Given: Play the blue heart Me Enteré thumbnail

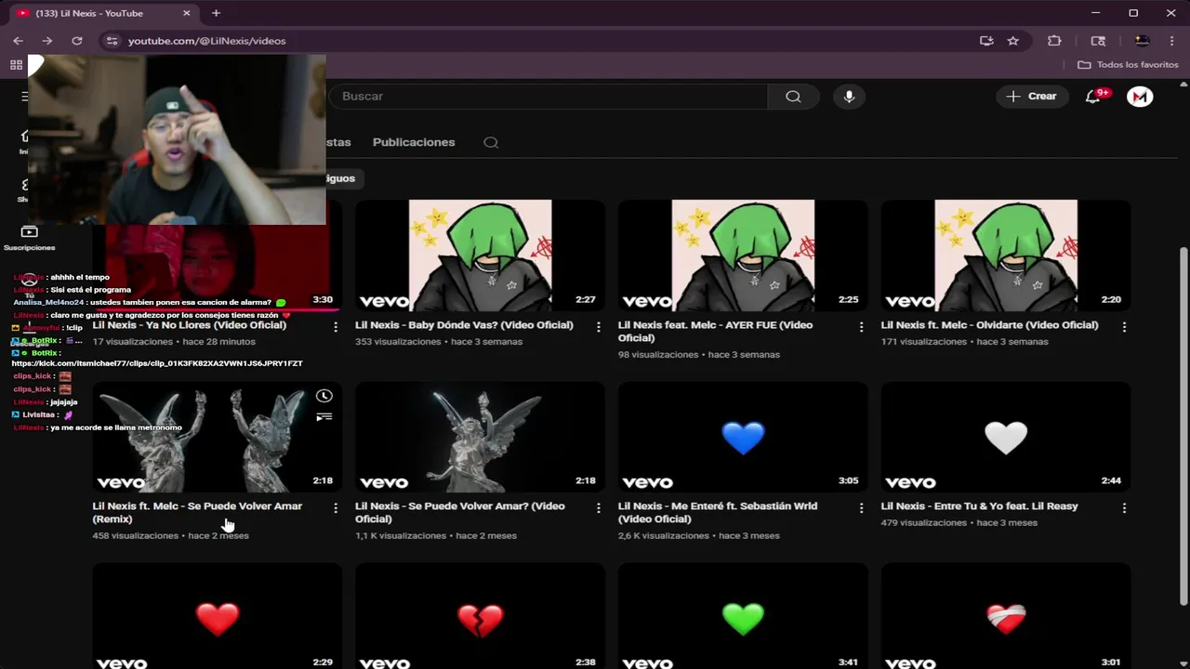Looking at the screenshot, I should (743, 437).
